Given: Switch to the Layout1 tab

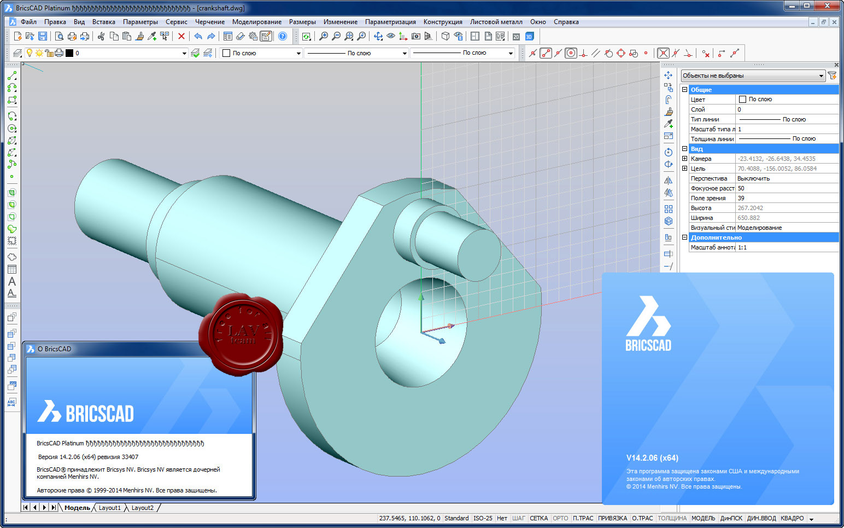Looking at the screenshot, I should (109, 508).
